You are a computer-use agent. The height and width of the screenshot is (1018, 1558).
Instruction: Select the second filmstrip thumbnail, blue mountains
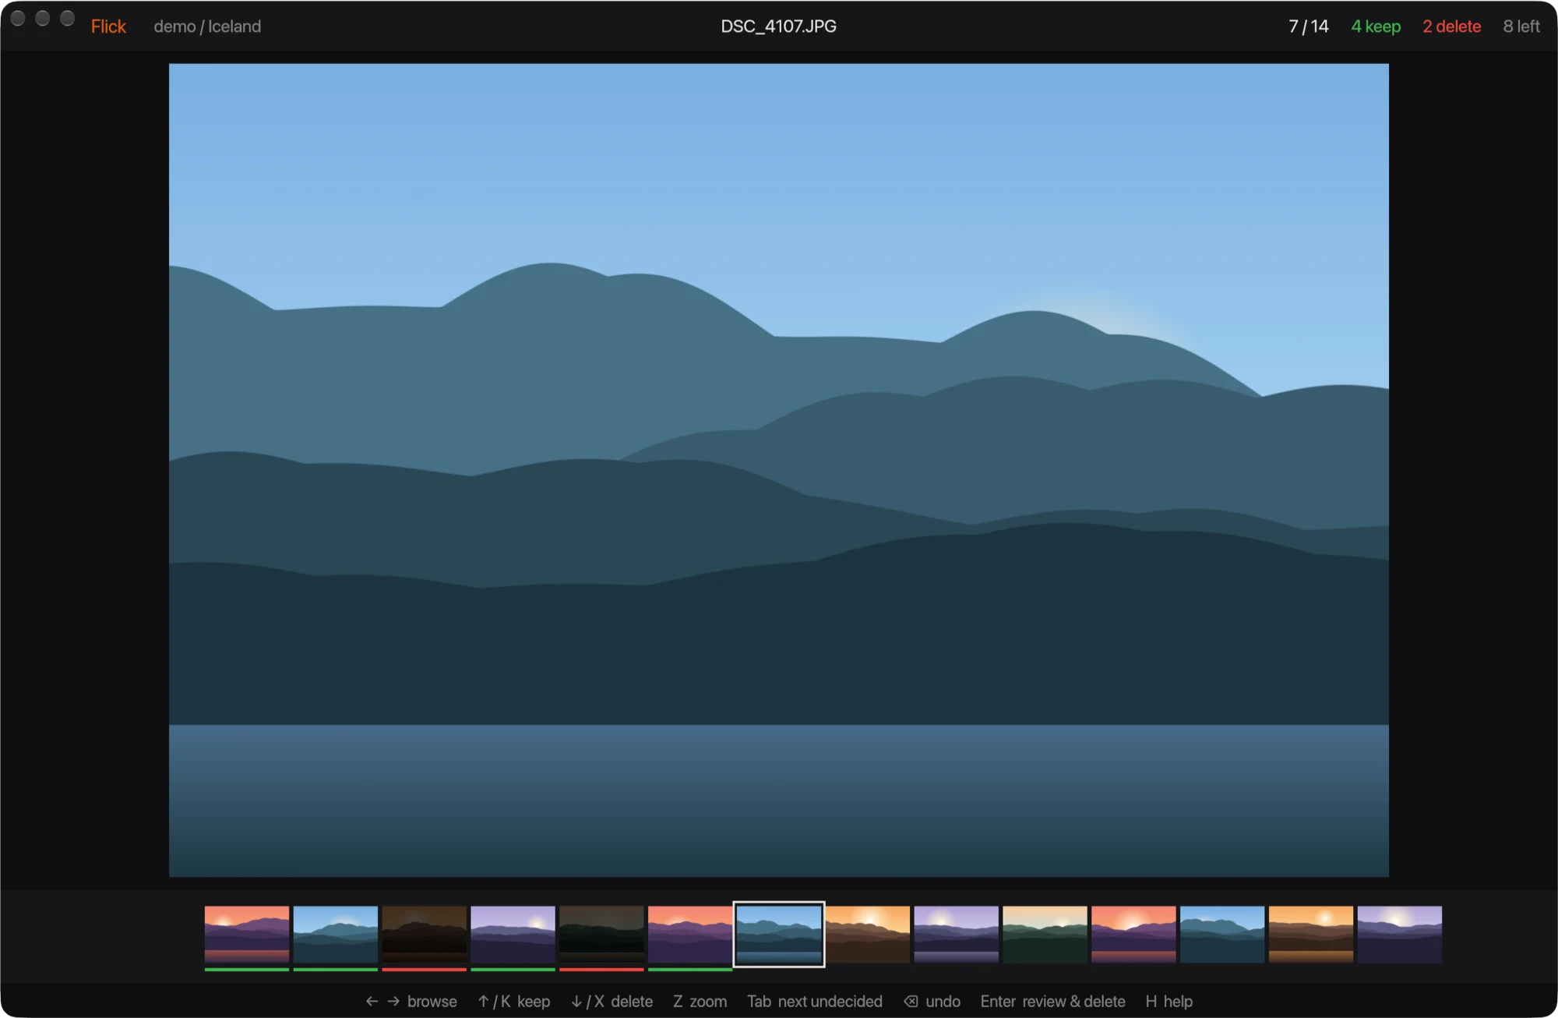(x=336, y=935)
